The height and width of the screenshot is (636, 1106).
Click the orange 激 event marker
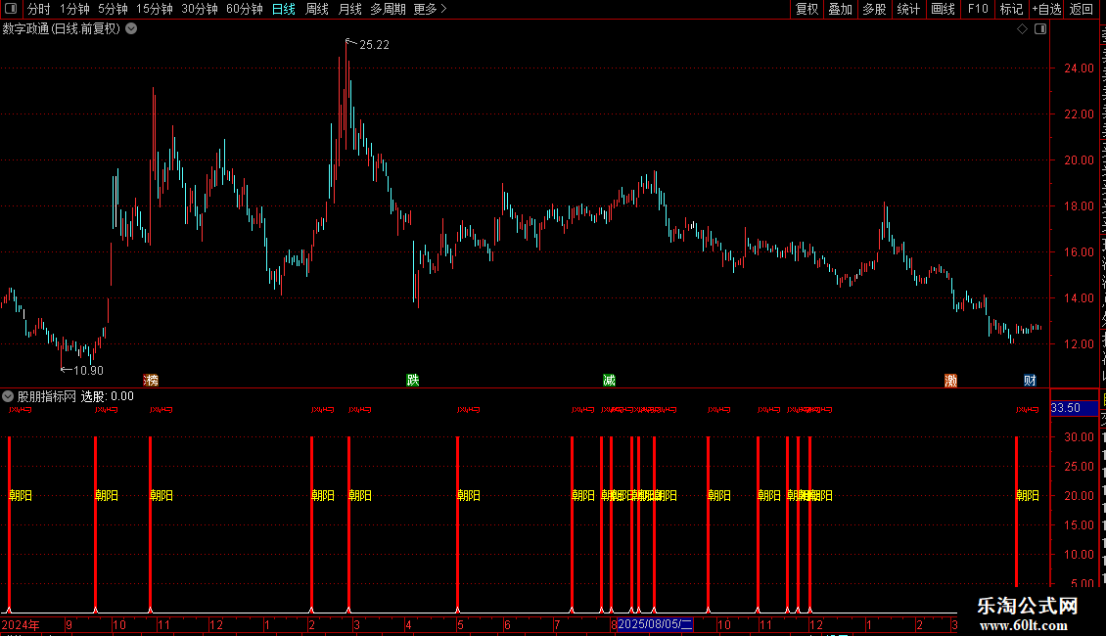click(x=950, y=381)
